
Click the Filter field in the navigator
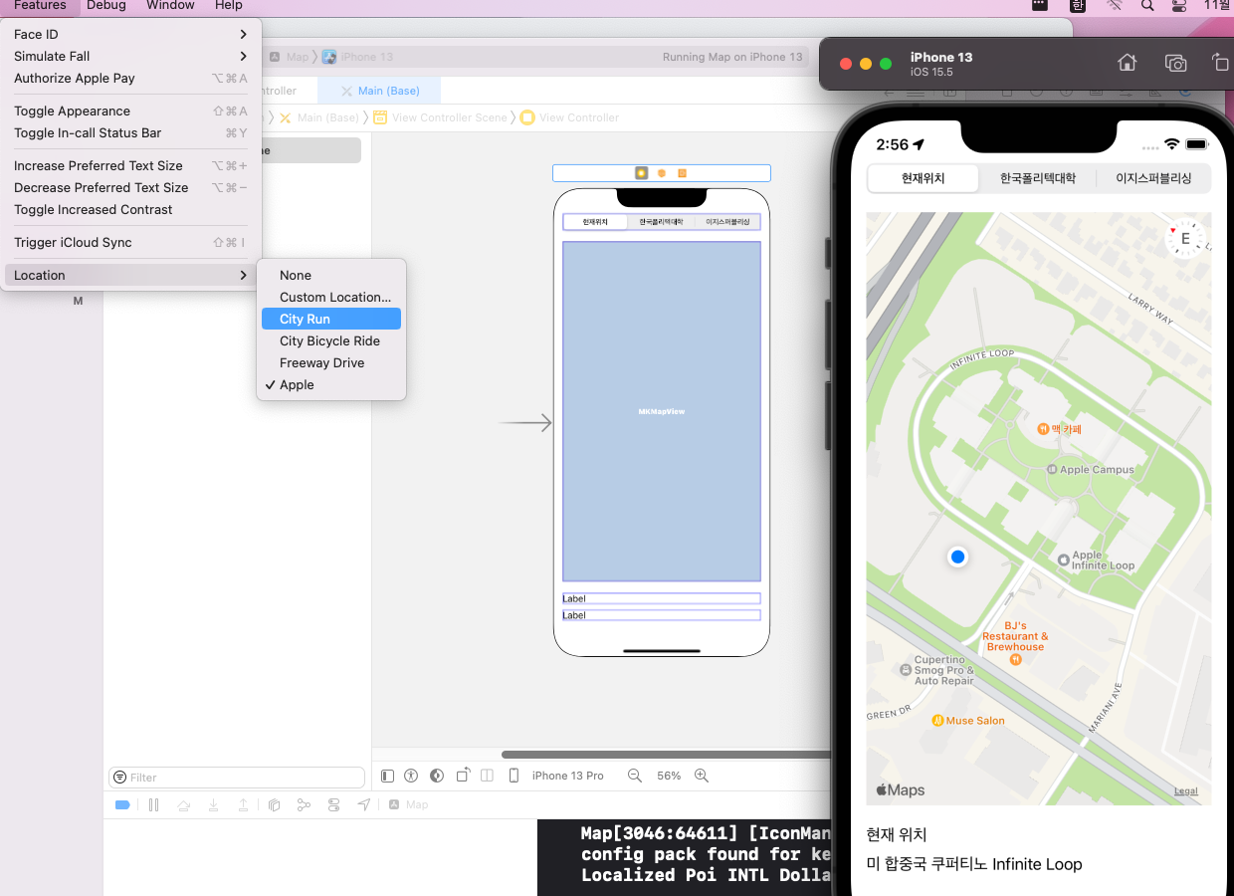(237, 778)
